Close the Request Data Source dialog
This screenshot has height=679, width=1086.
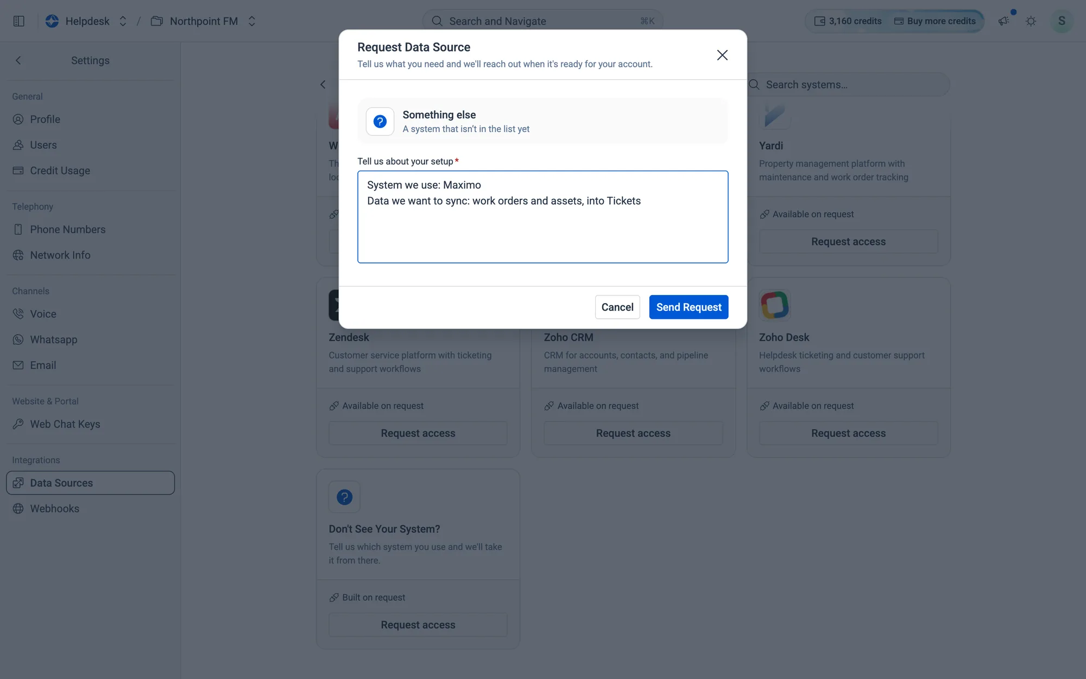pos(722,55)
